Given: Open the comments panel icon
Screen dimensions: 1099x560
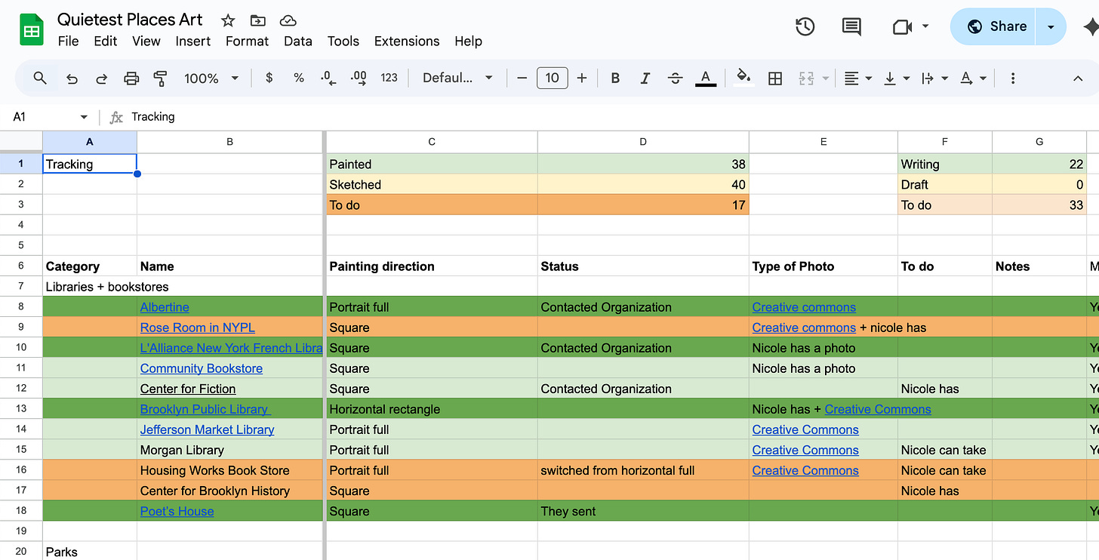Looking at the screenshot, I should pyautogui.click(x=851, y=26).
